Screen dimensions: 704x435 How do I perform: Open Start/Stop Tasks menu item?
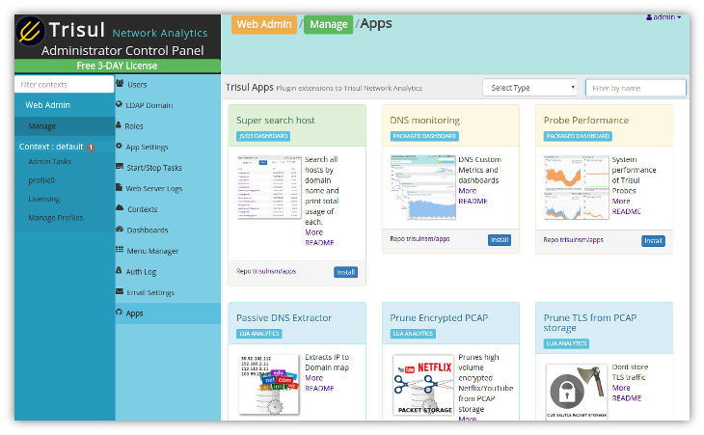(168, 168)
